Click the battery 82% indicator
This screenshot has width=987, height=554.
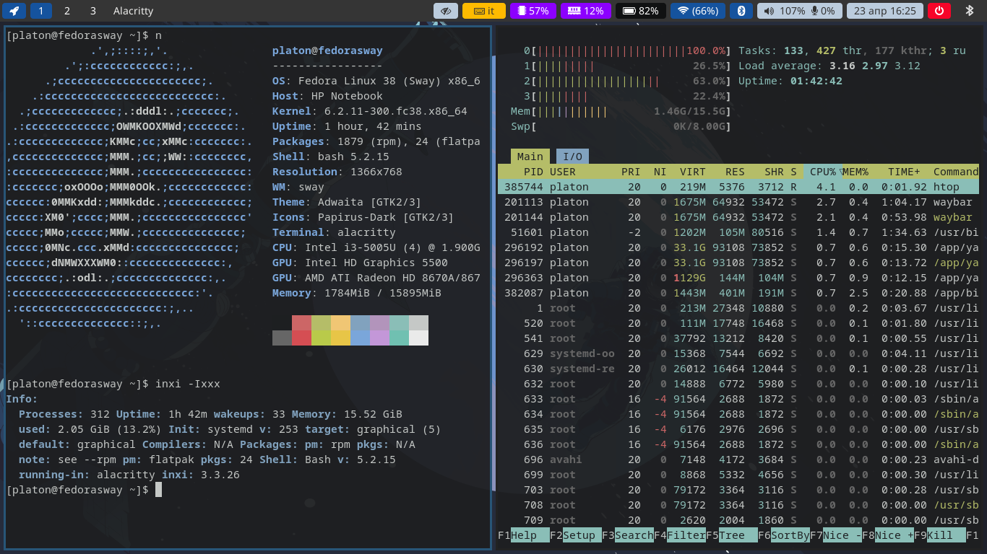pyautogui.click(x=640, y=11)
